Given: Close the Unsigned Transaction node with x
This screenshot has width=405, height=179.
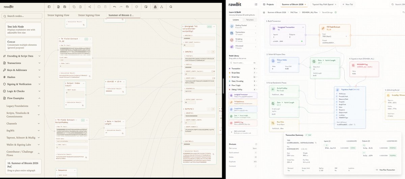Looking at the screenshot, I should 303,27.
